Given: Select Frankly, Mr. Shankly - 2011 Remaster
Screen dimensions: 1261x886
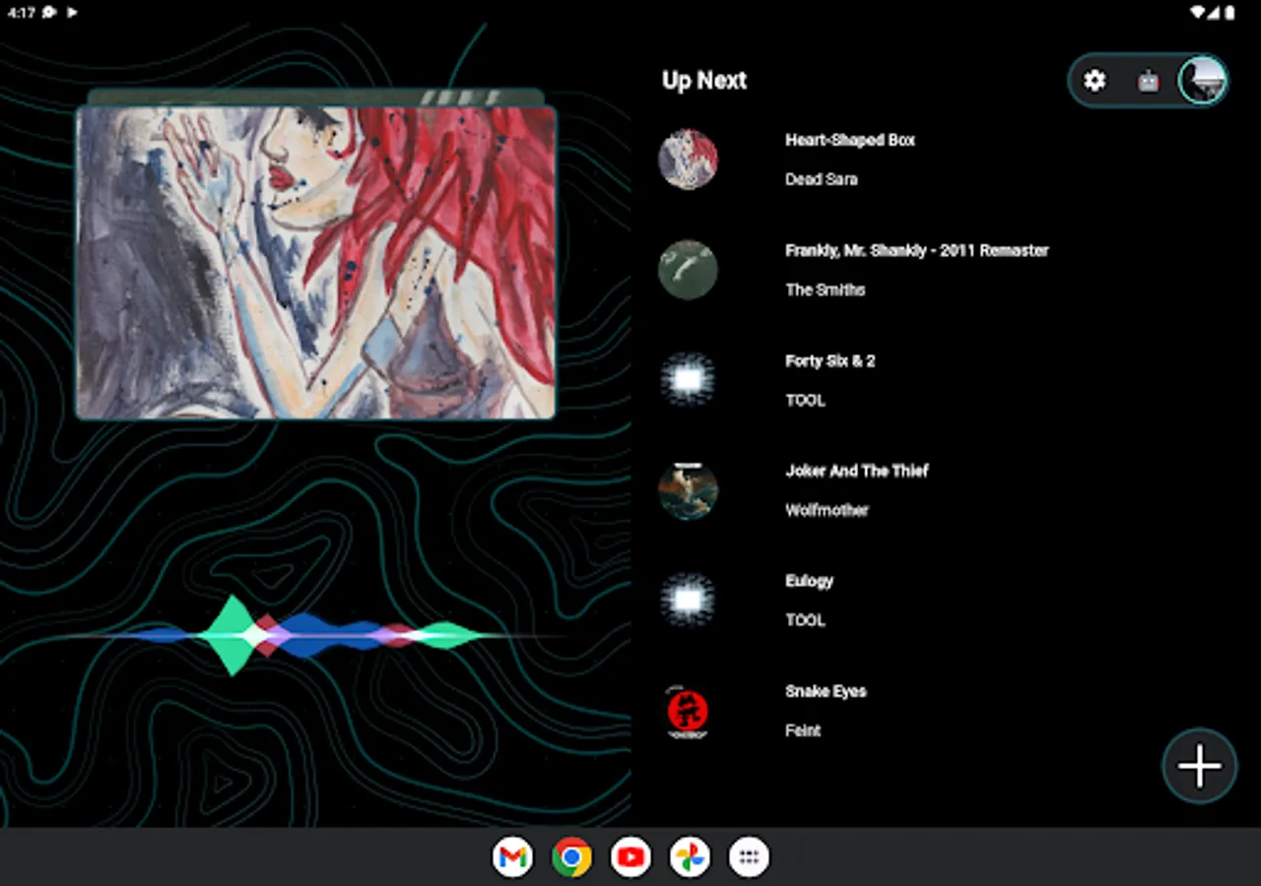Looking at the screenshot, I should click(946, 270).
